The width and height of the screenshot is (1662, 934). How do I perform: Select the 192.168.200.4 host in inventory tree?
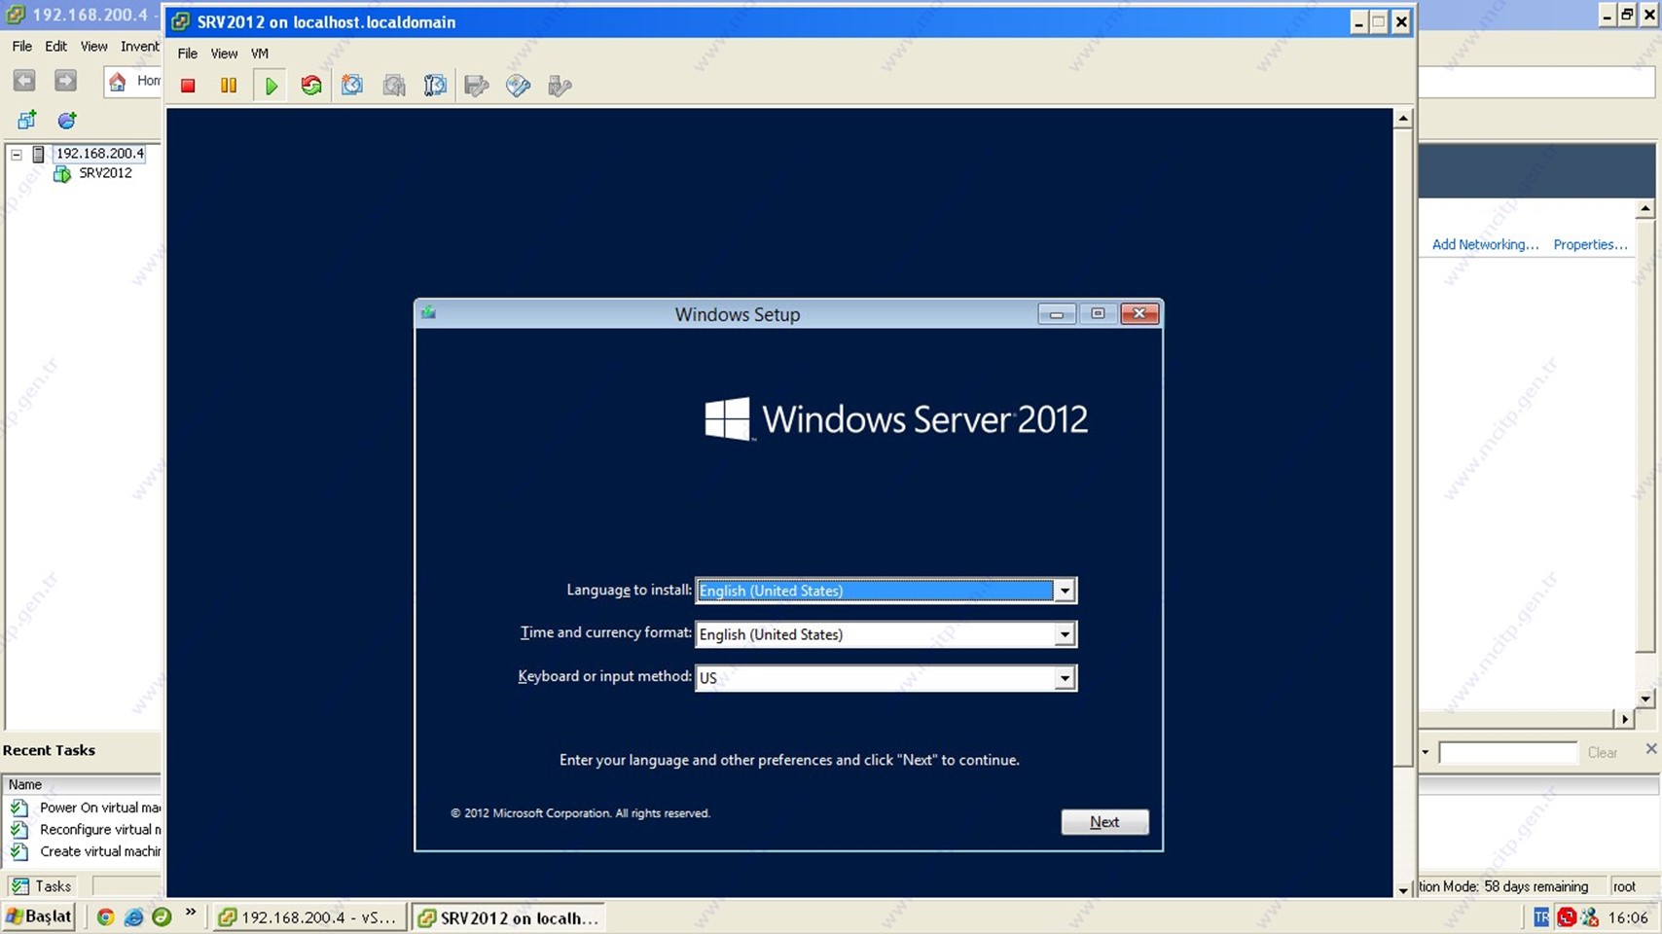coord(99,153)
